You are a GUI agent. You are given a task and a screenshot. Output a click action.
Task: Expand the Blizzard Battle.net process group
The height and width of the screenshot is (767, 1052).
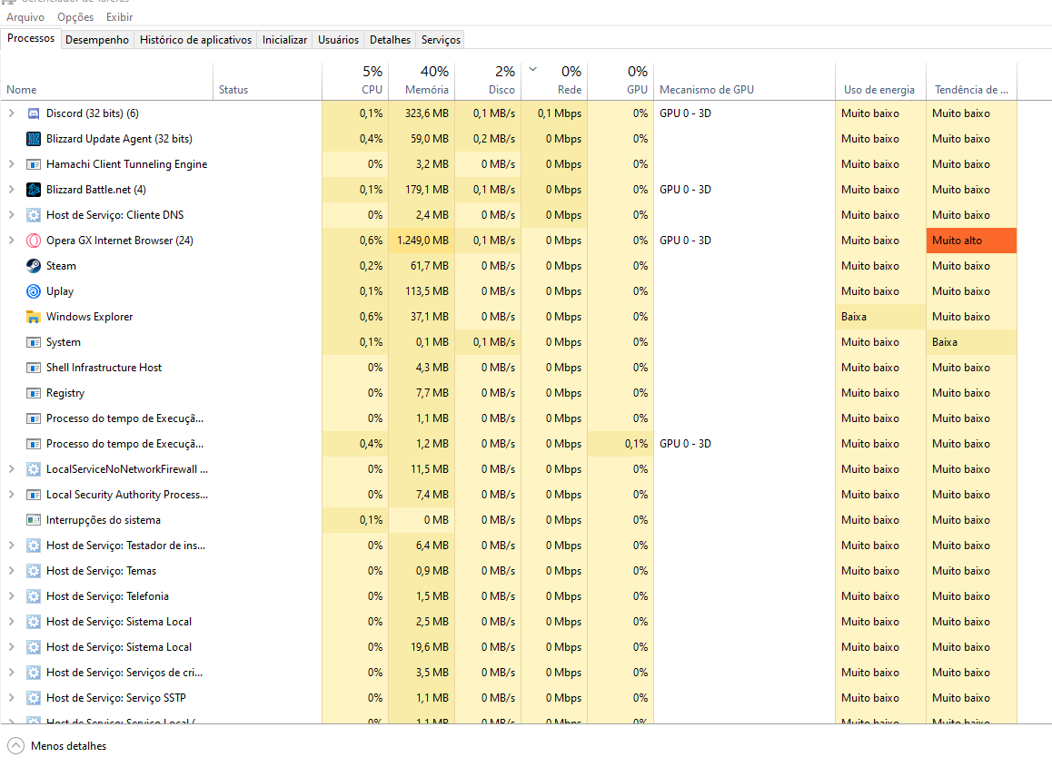point(12,190)
